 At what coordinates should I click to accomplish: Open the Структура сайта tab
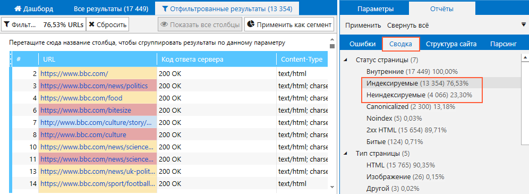click(x=451, y=44)
